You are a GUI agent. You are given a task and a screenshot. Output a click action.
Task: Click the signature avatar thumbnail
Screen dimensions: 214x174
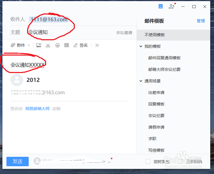17,80
